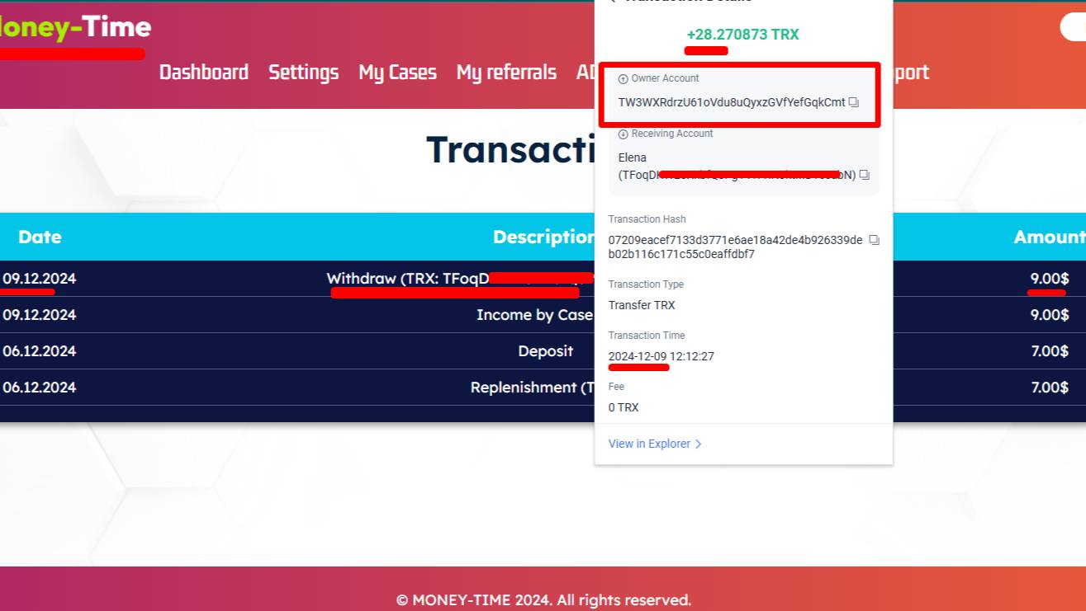Click the Owner Account label
1086x611 pixels.
point(665,78)
